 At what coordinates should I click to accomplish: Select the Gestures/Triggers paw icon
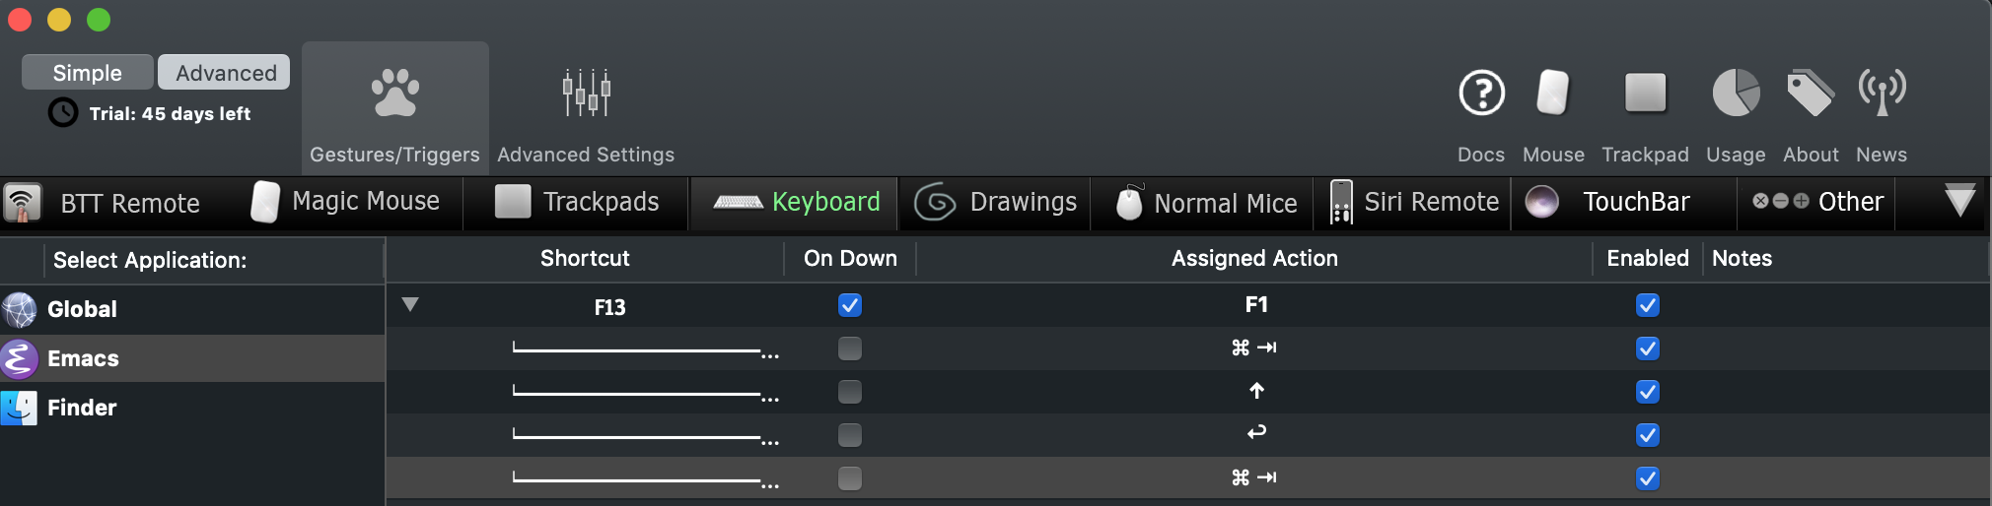(394, 95)
